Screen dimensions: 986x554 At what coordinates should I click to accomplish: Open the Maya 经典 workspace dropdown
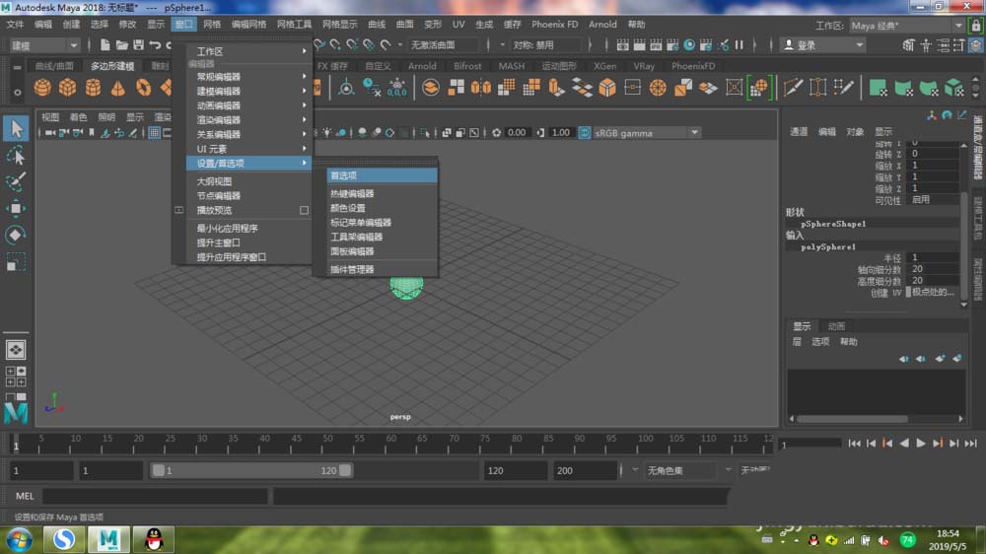(x=907, y=26)
